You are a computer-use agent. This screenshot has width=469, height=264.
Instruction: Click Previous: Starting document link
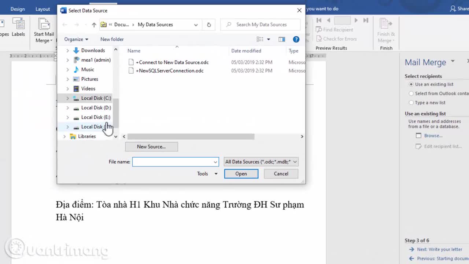[443, 258]
